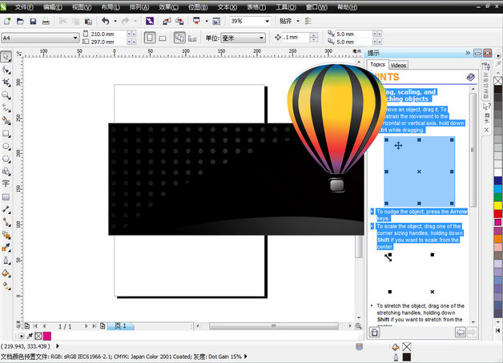The image size is (503, 363).
Task: Open a file with folder icon
Action: pos(20,21)
